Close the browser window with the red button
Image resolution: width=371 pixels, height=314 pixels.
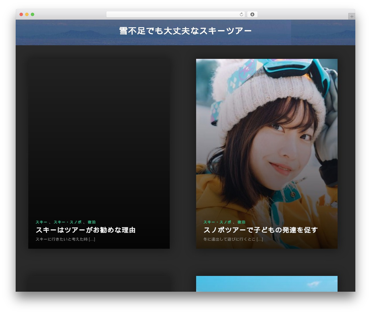(x=21, y=14)
